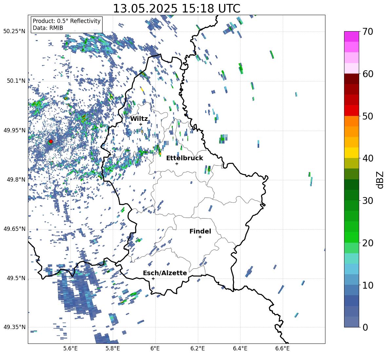Click the title 13.05.2025 15:18 UTC
This screenshot has width=388, height=355.
click(x=177, y=9)
